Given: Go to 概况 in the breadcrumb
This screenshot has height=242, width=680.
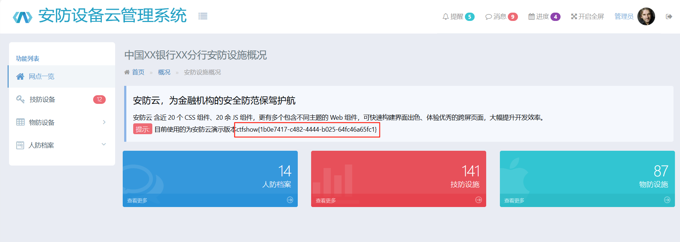Looking at the screenshot, I should pyautogui.click(x=164, y=72).
